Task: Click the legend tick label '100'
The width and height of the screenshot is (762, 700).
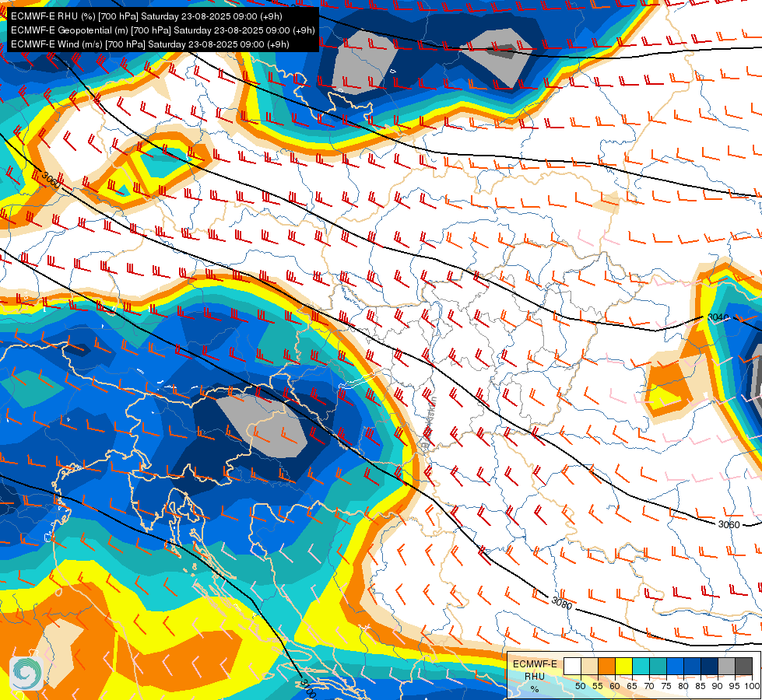Action: pyautogui.click(x=752, y=686)
